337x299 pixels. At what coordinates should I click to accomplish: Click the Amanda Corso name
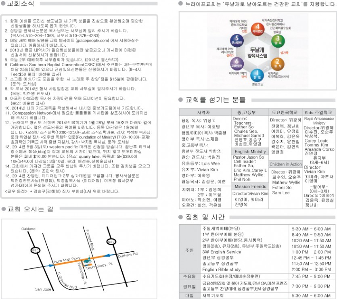pyautogui.click(x=319, y=149)
